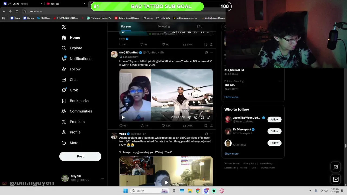Switch to the For you tab

click(x=126, y=27)
